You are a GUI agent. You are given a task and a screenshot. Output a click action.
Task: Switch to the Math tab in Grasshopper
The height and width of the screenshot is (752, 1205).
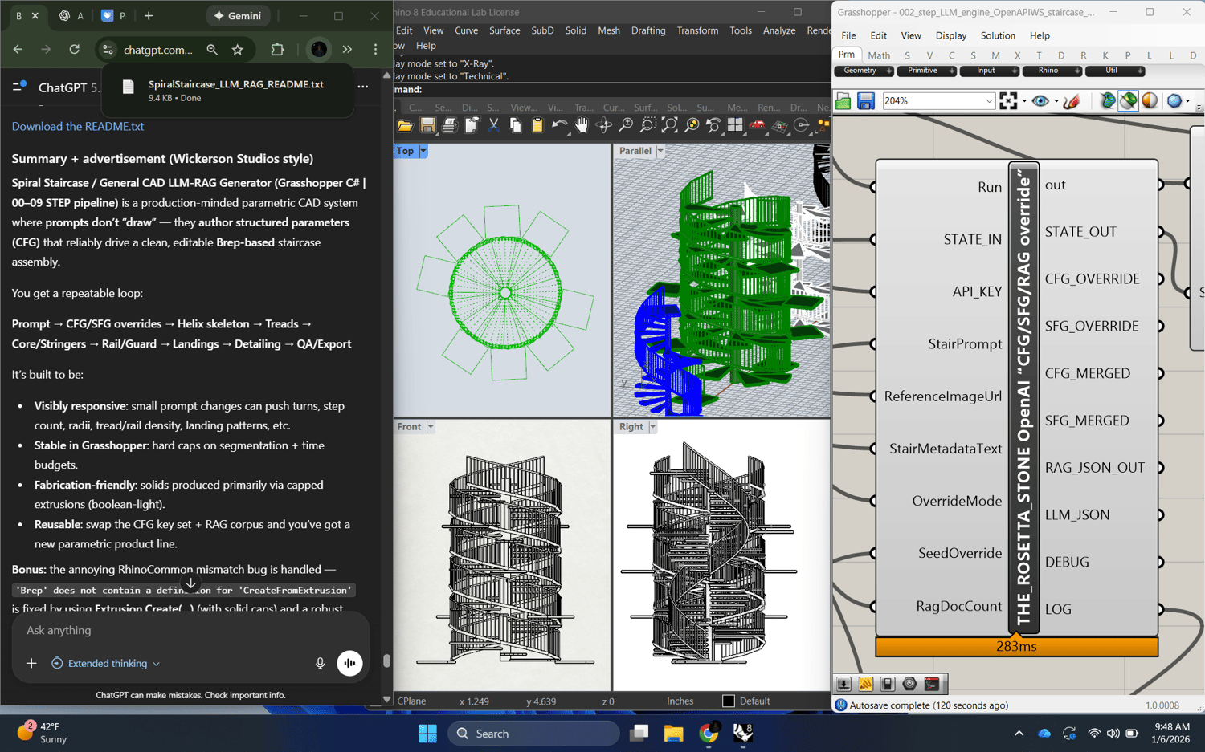click(x=879, y=55)
